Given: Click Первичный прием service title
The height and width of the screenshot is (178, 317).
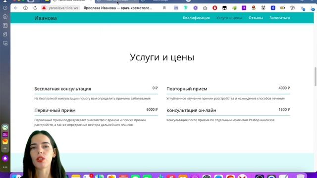Looking at the screenshot, I should 55,110.
